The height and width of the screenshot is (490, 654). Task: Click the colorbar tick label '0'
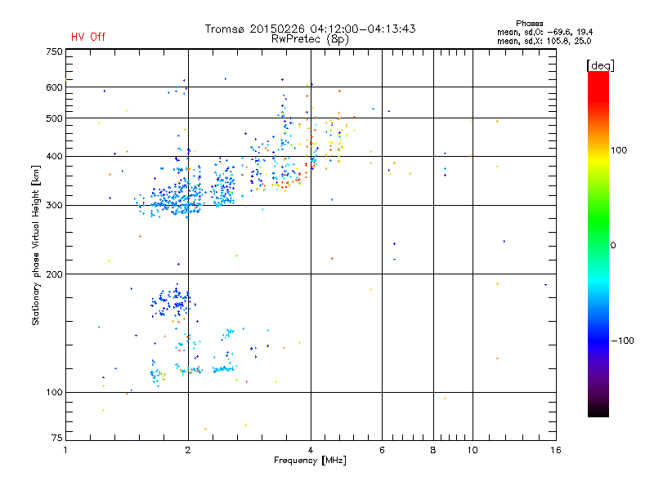pyautogui.click(x=613, y=246)
